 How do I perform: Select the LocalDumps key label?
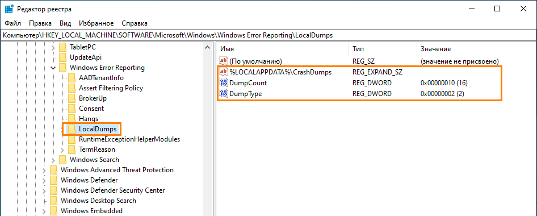point(98,129)
